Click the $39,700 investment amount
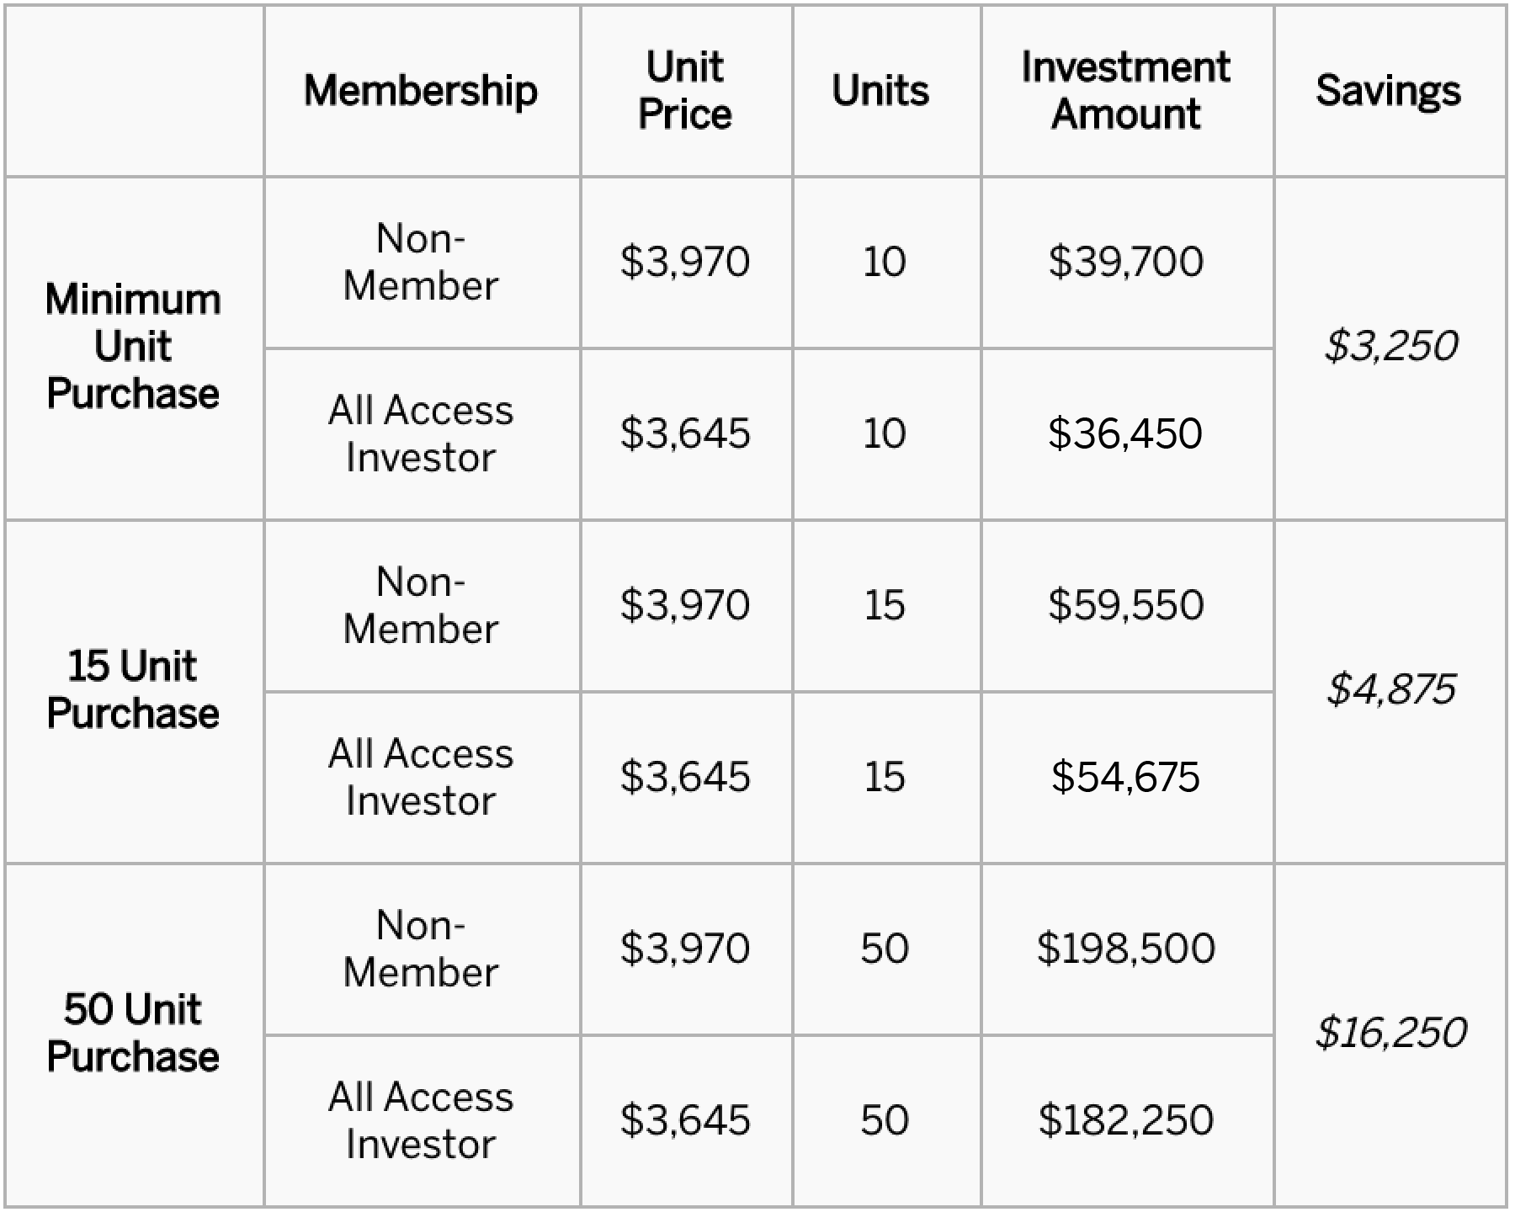The height and width of the screenshot is (1212, 1515). click(x=1126, y=261)
